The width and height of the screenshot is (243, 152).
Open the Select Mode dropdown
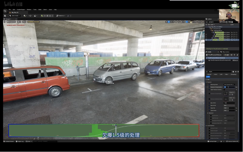pos(15,16)
